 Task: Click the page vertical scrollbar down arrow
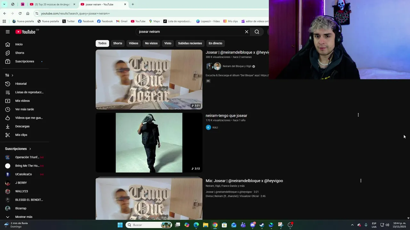[x=408, y=218]
